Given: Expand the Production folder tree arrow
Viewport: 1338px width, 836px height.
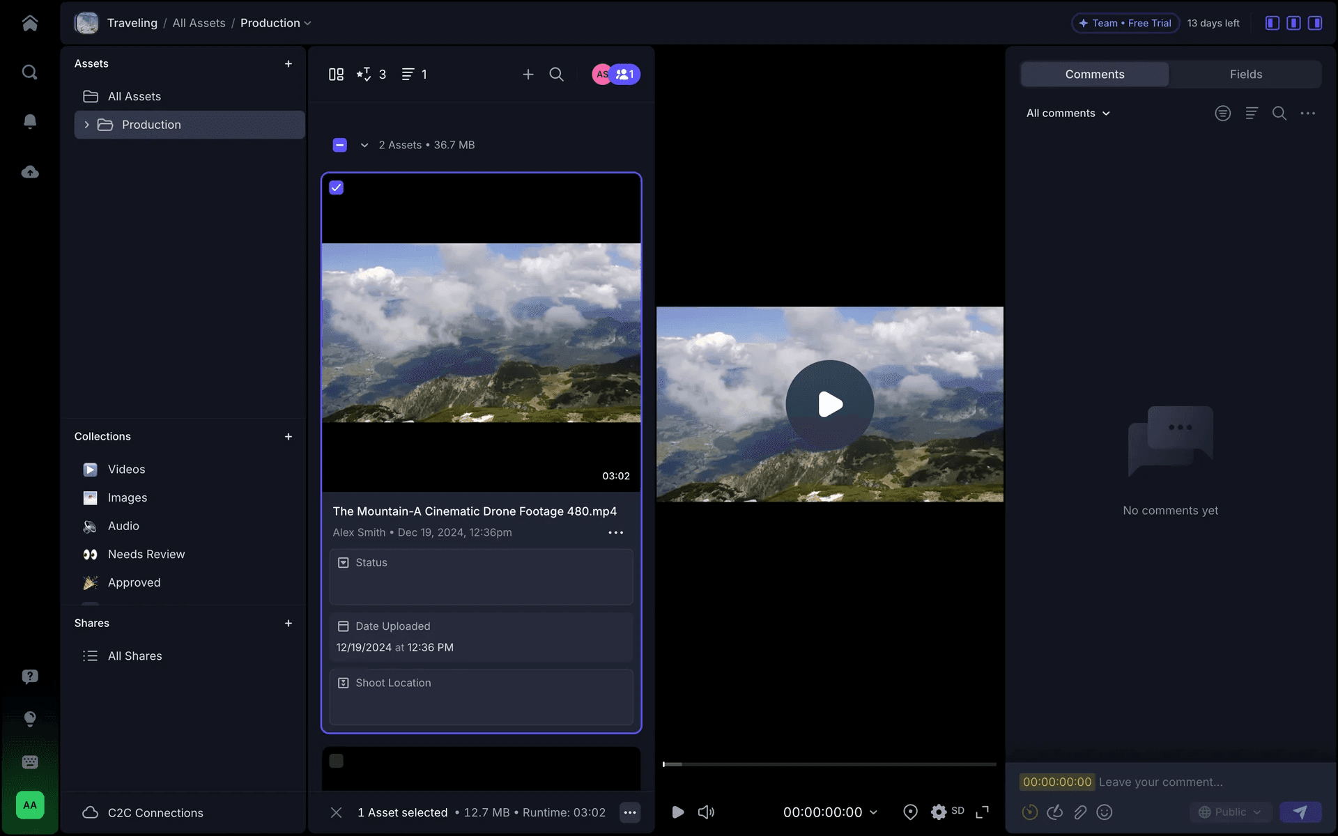Looking at the screenshot, I should tap(86, 125).
